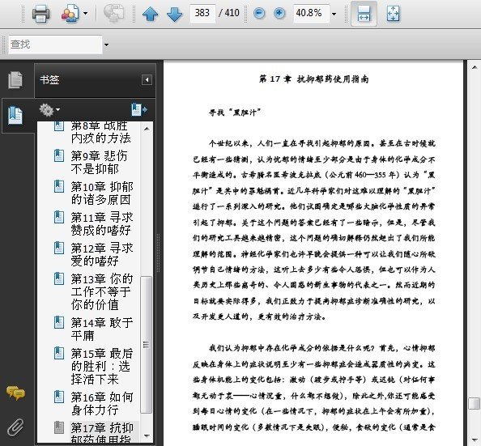Click the total pages label / 410
The height and width of the screenshot is (446, 481).
[229, 13]
